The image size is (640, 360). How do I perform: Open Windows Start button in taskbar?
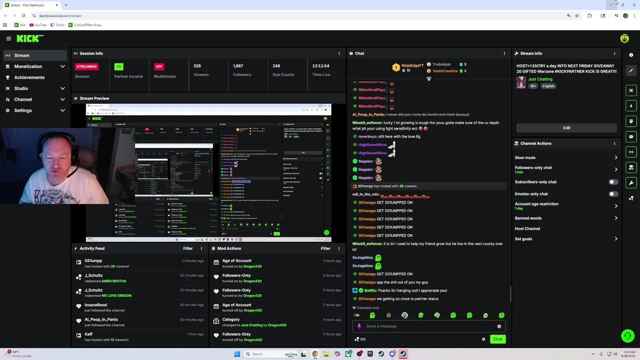(x=237, y=354)
